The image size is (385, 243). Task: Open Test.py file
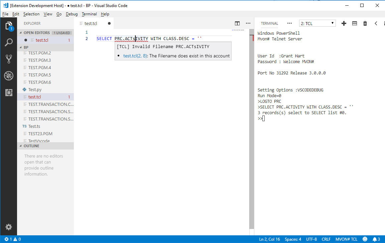[45, 89]
